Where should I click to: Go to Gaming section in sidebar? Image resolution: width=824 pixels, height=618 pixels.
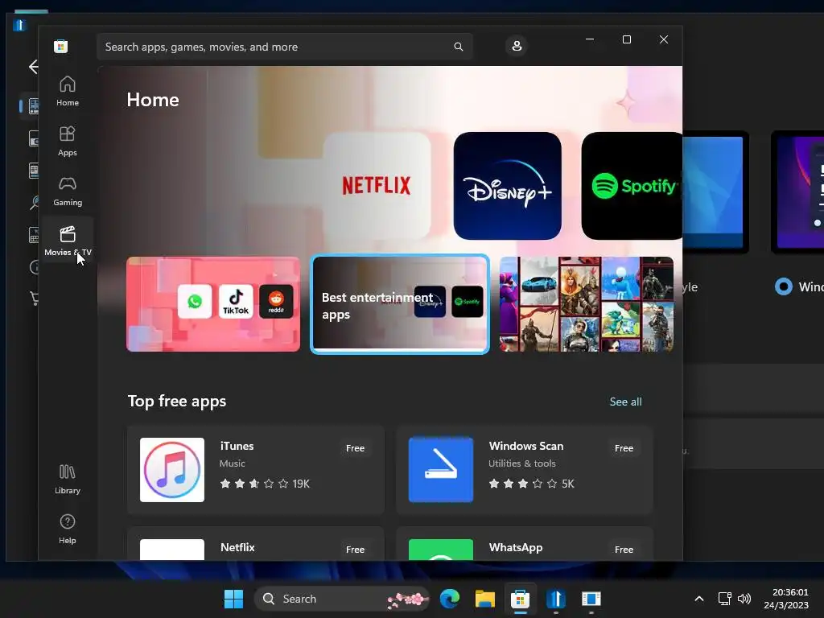(x=68, y=191)
